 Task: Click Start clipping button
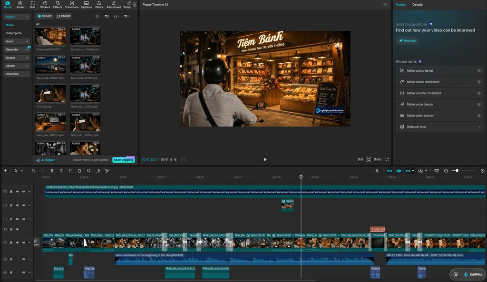(x=123, y=160)
